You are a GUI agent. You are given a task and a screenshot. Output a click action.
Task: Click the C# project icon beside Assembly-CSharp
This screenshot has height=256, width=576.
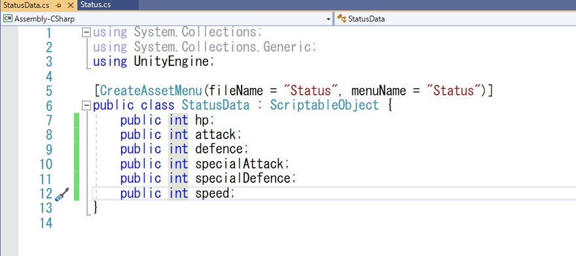7,19
